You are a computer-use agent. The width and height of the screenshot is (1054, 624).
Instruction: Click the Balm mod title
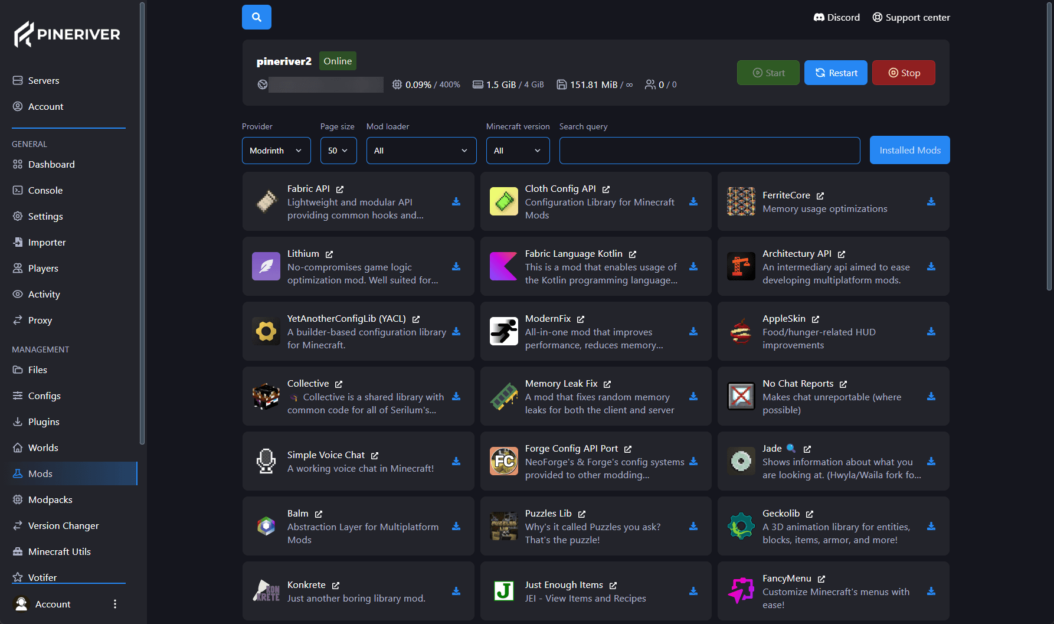click(x=298, y=514)
